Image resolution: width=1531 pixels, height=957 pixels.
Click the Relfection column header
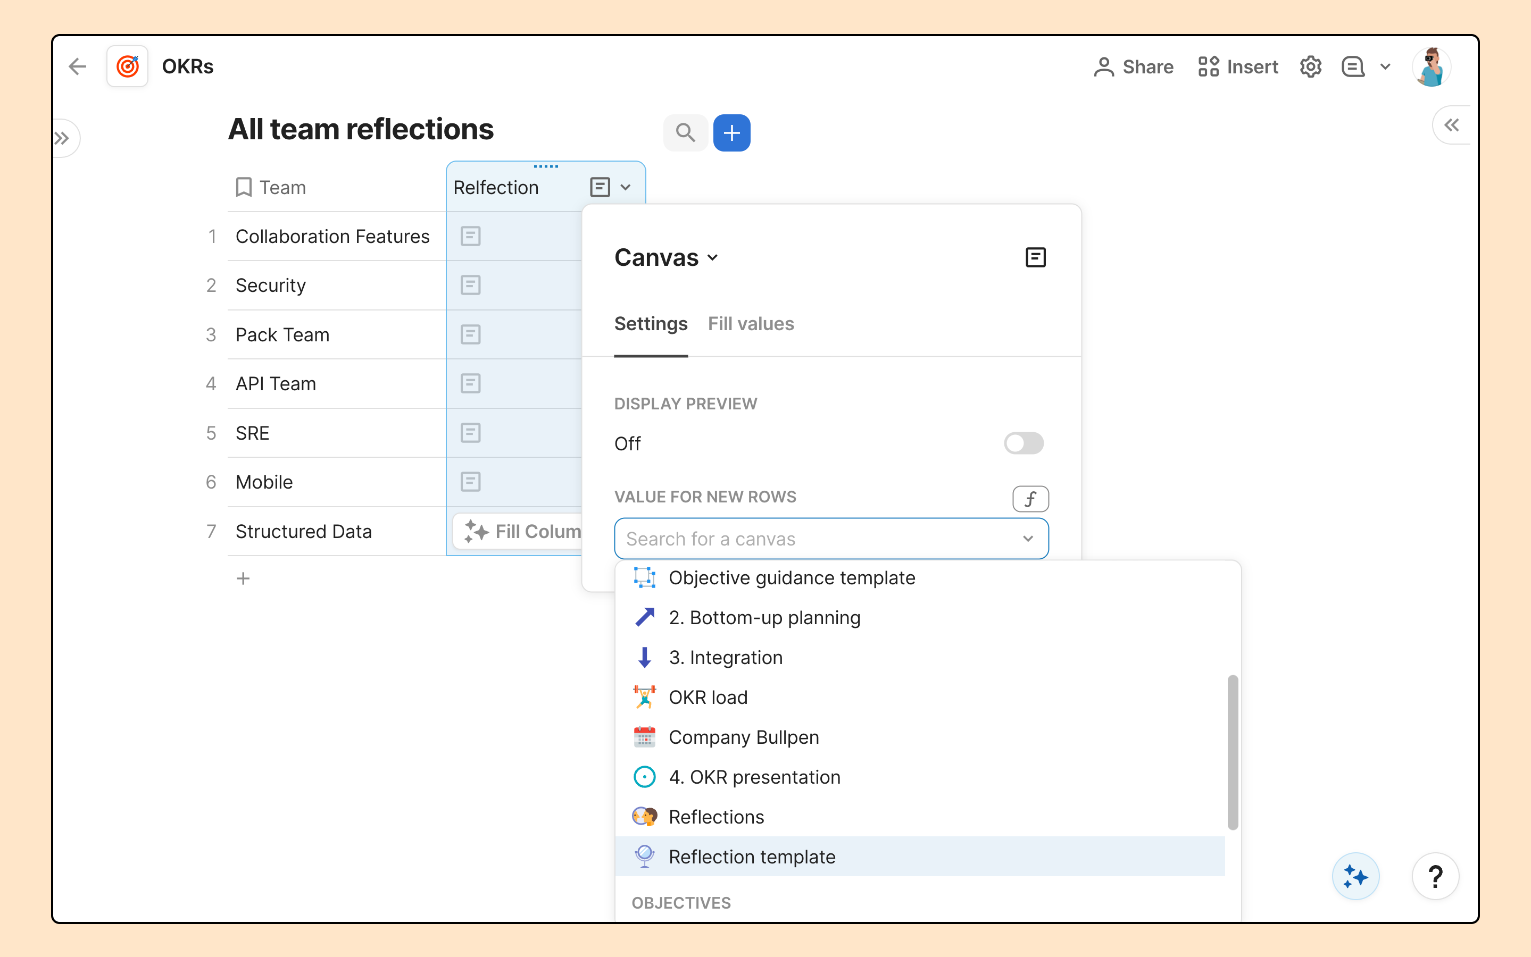546,187
